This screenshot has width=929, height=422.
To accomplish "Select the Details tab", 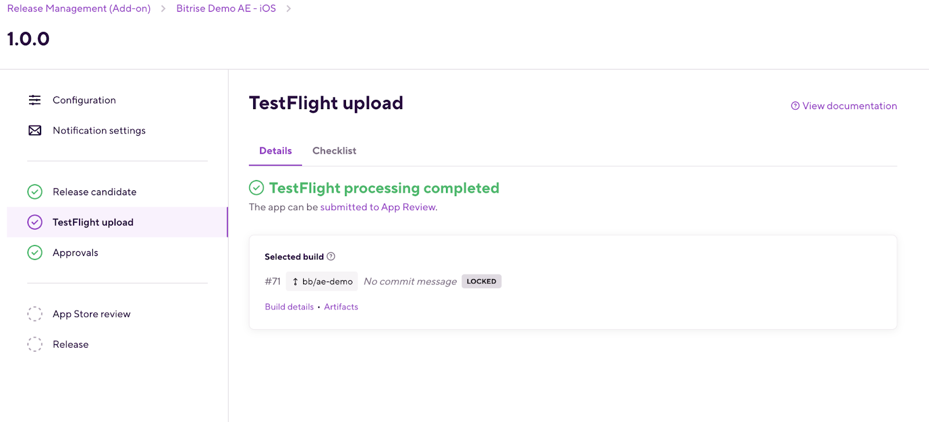I will pyautogui.click(x=275, y=151).
